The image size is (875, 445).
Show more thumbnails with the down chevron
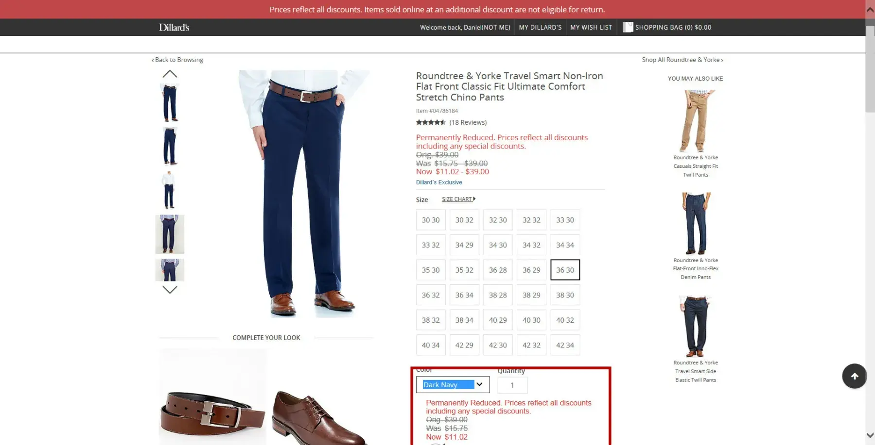click(170, 290)
